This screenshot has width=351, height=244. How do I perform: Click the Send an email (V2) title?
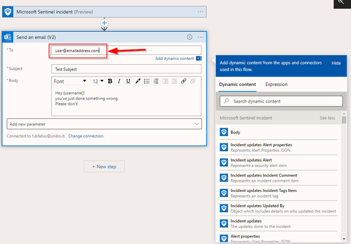pyautogui.click(x=36, y=37)
